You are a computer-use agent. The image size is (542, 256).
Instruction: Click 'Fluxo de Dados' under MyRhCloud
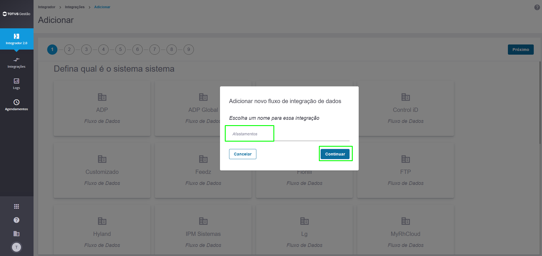pyautogui.click(x=406, y=245)
